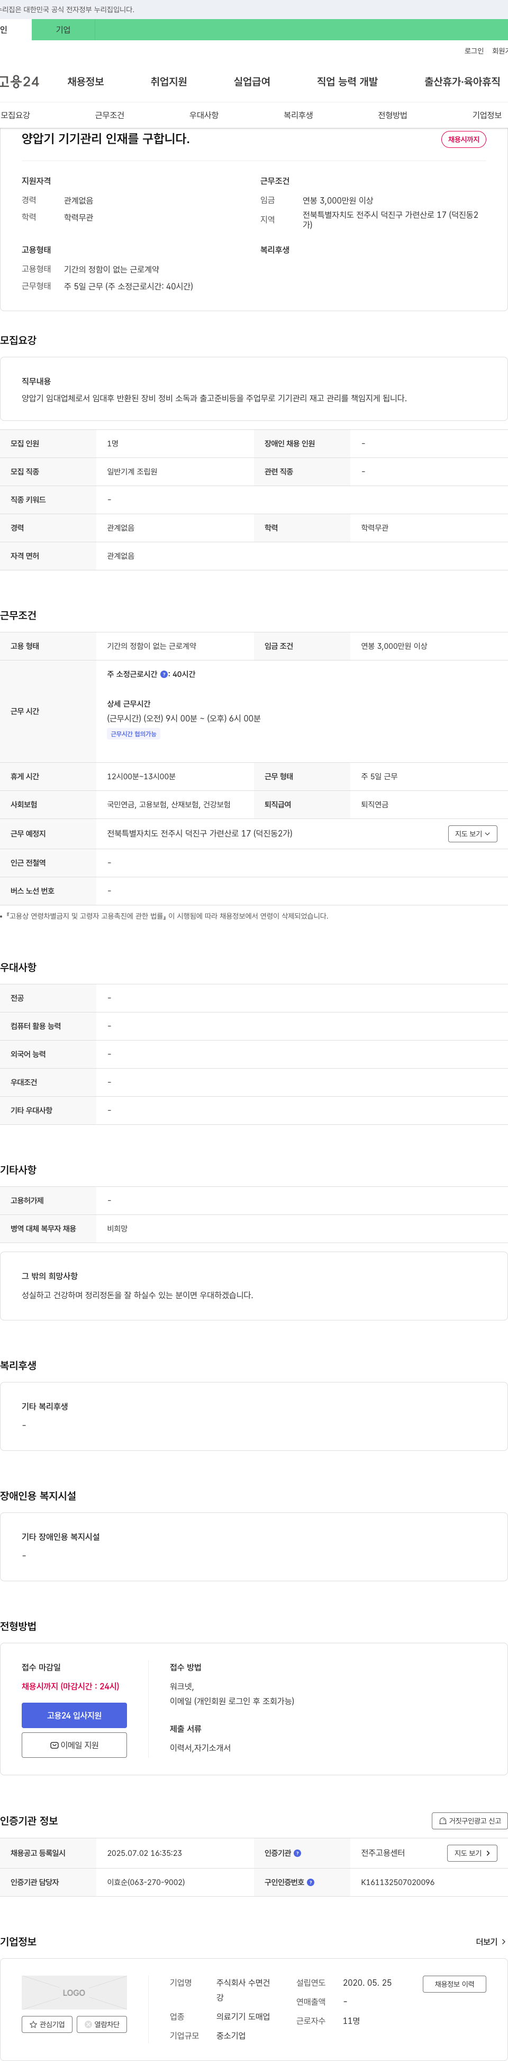508x2061 pixels.
Task: Click the company LOGO placeholder image
Action: click(74, 1992)
